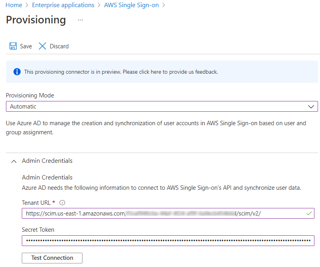Open the AWS Single Sign-on breadcrumb link
Viewport: 320px width, 267px height.
tap(132, 5)
